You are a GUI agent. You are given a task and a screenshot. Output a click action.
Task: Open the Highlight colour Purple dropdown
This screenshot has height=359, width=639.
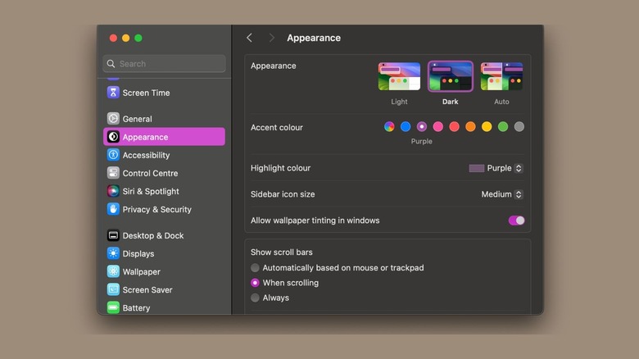(x=496, y=168)
